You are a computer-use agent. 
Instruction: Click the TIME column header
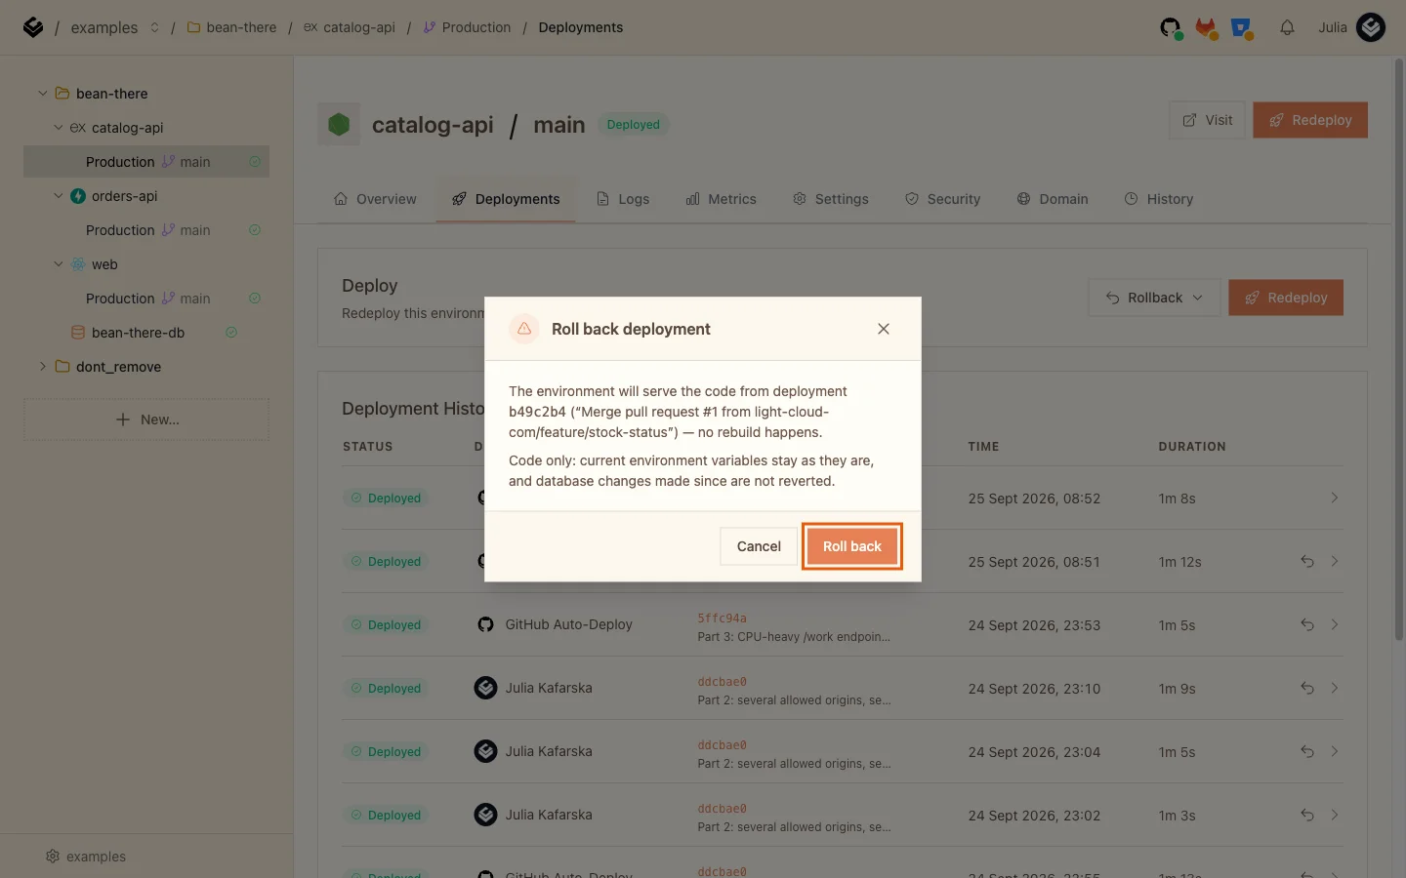(983, 447)
